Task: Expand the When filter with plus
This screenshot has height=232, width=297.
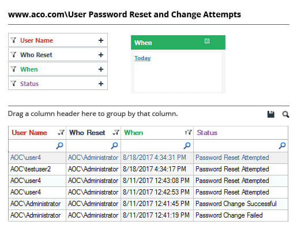Action: coord(101,69)
